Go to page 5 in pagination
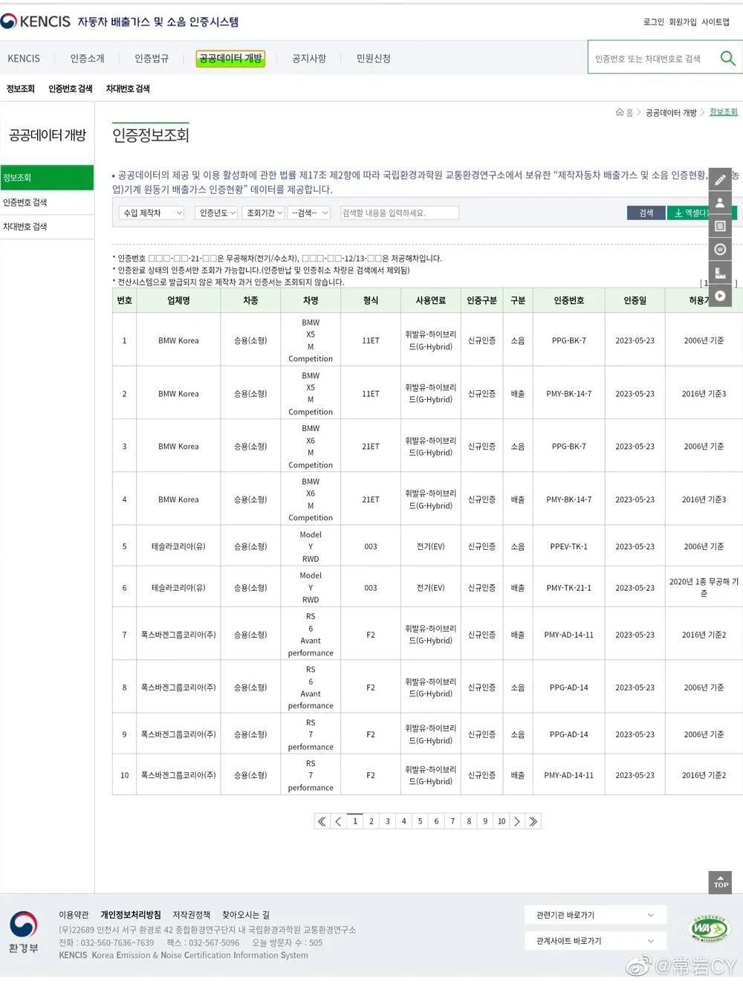This screenshot has height=984, width=743. coord(420,821)
